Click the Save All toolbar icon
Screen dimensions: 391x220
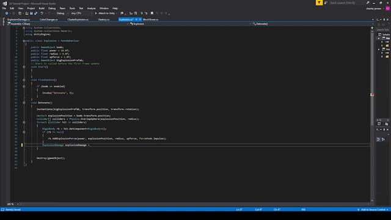click(x=35, y=13)
